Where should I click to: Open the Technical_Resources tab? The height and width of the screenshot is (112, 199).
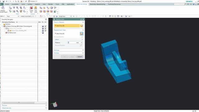point(114,4)
